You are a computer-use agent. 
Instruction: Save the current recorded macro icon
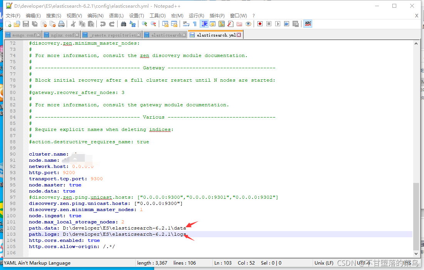(x=296, y=24)
